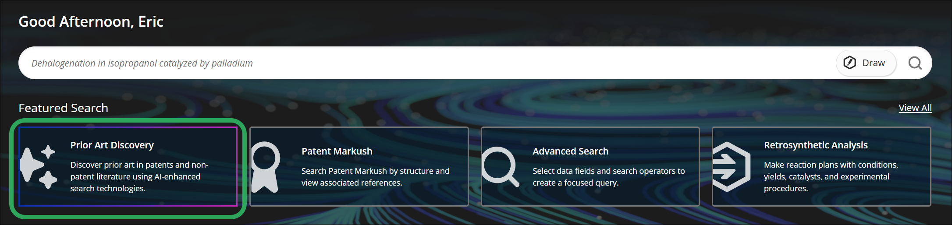Open the View All featured searches link
The image size is (952, 225).
point(915,108)
